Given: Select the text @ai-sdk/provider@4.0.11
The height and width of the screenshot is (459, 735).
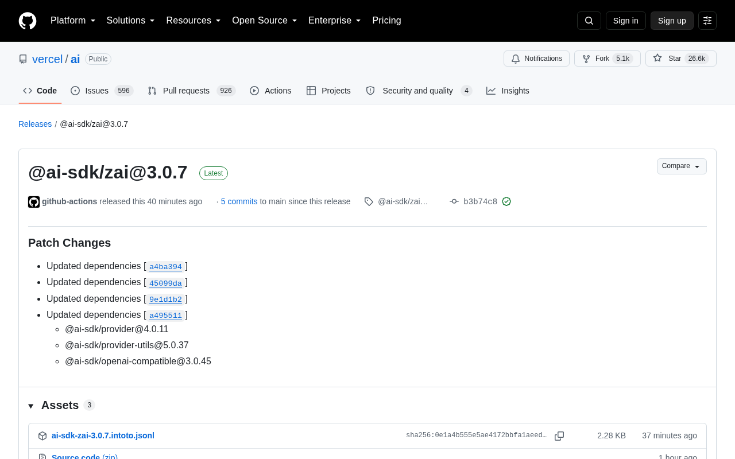Looking at the screenshot, I should 117,329.
